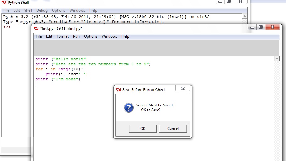Click the Tk icon of the first.py window
This screenshot has height=161, width=286.
click(36, 29)
